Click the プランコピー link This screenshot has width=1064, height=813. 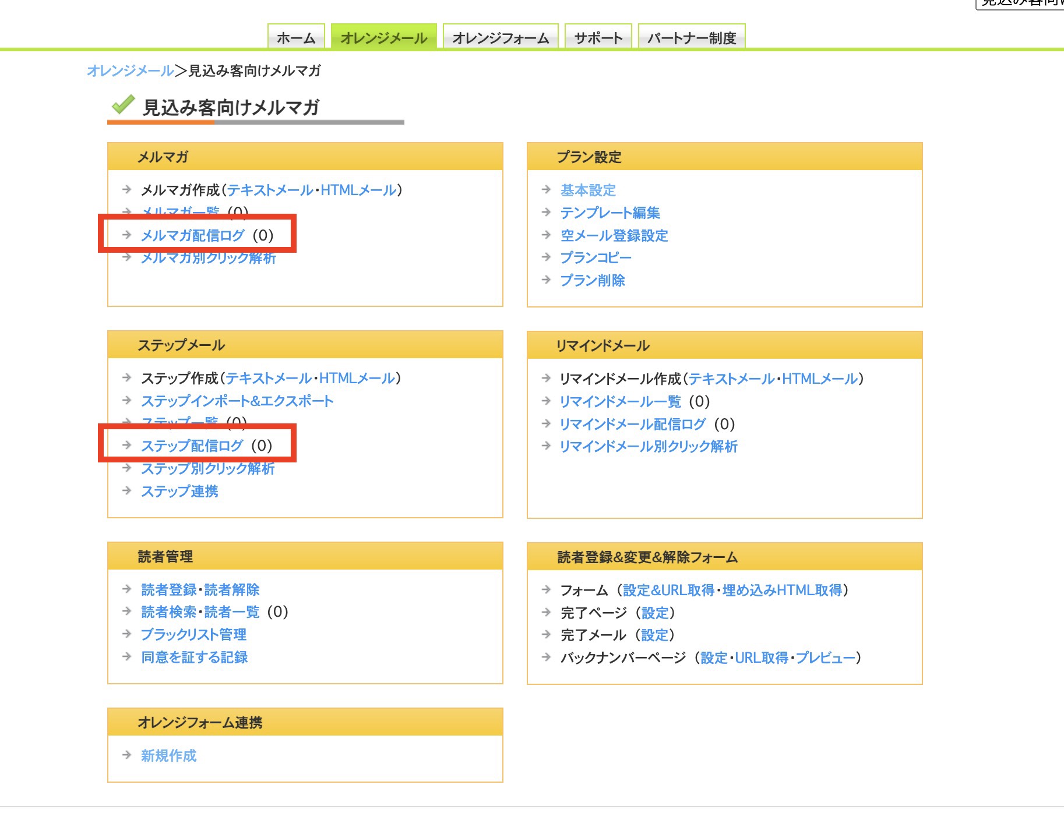(596, 257)
